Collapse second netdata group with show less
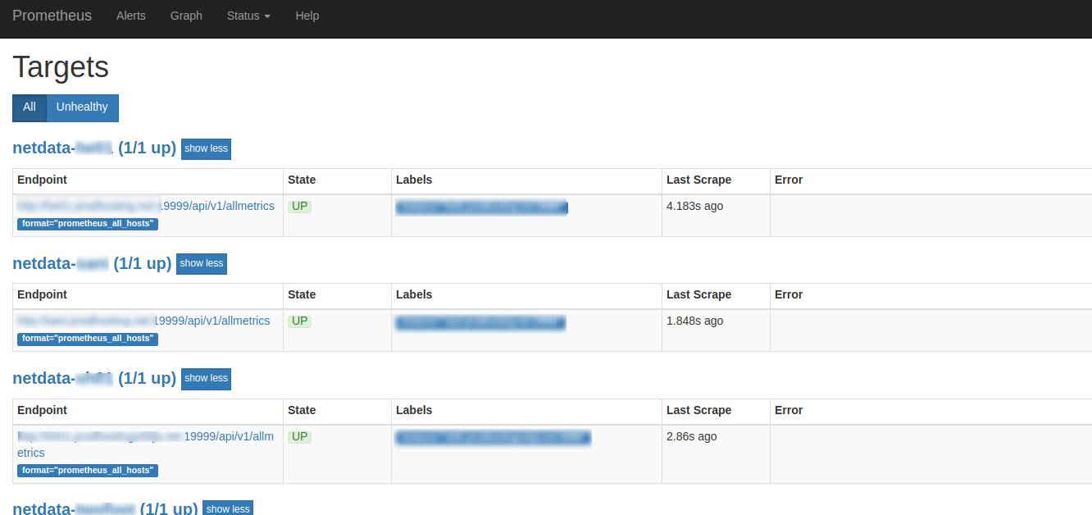Image resolution: width=1092 pixels, height=515 pixels. point(201,263)
